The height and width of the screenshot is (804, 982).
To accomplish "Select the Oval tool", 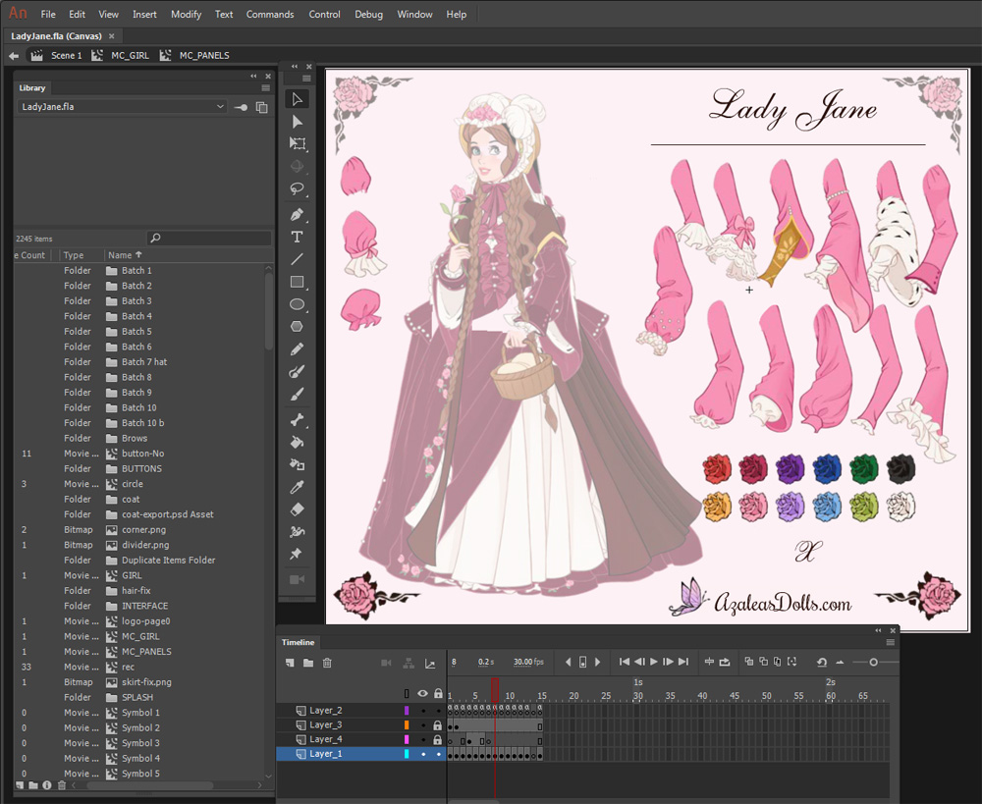I will point(297,304).
